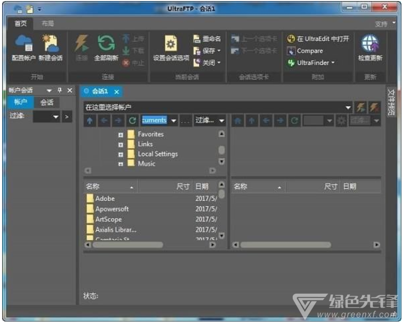Click the 新建会话 new session icon
403x322 pixels.
(x=51, y=48)
